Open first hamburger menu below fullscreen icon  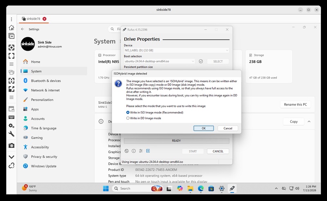(11, 64)
